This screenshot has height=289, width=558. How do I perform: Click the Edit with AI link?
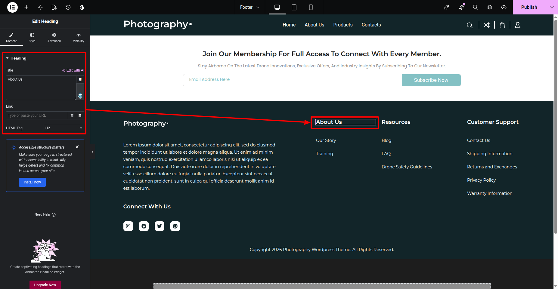(x=73, y=70)
